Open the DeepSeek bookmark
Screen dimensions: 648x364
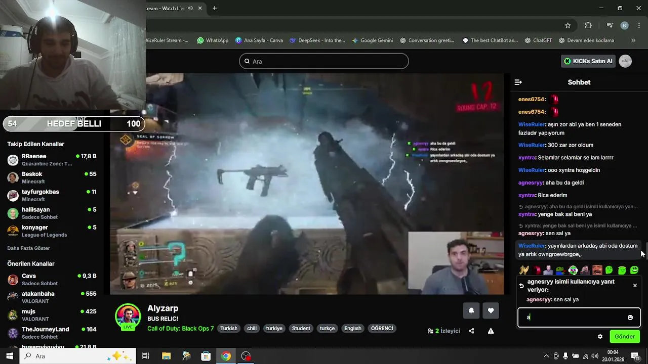coord(317,40)
